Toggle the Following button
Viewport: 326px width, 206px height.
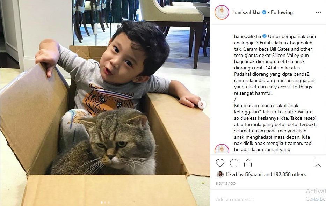pos(282,13)
